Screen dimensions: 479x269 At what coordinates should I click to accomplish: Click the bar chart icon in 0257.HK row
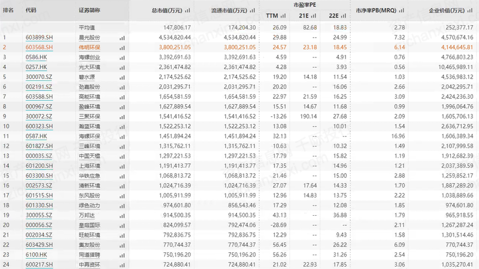click(x=122, y=68)
